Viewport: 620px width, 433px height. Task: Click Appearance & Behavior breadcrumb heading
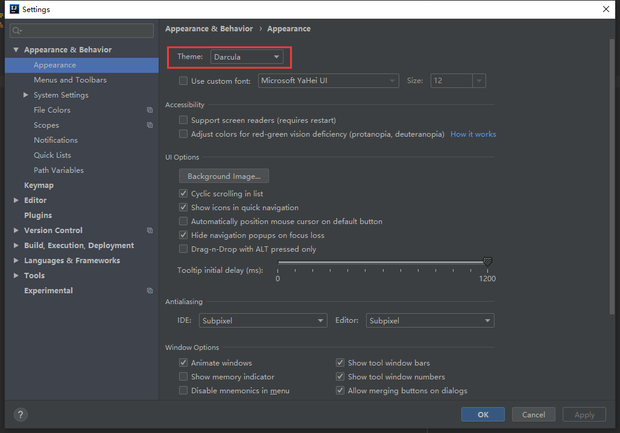(x=209, y=29)
